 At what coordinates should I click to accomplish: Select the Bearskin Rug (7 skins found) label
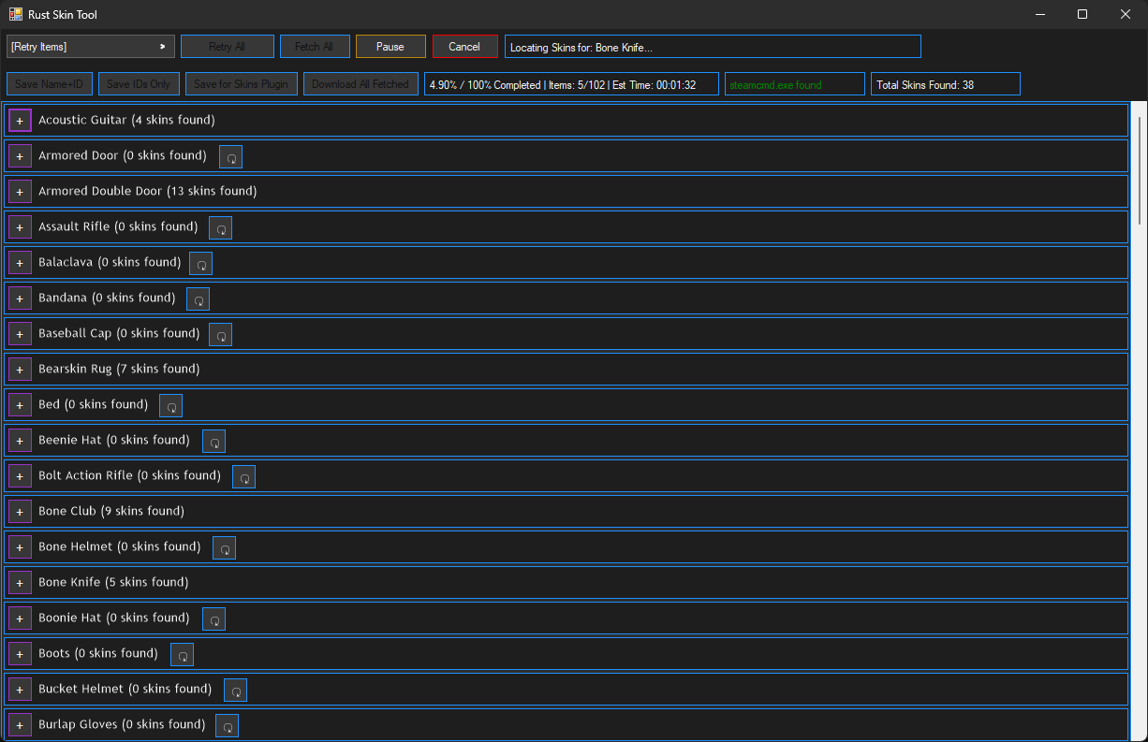coord(119,369)
